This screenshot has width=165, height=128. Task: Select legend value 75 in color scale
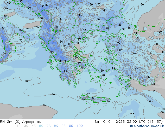pos(48,126)
